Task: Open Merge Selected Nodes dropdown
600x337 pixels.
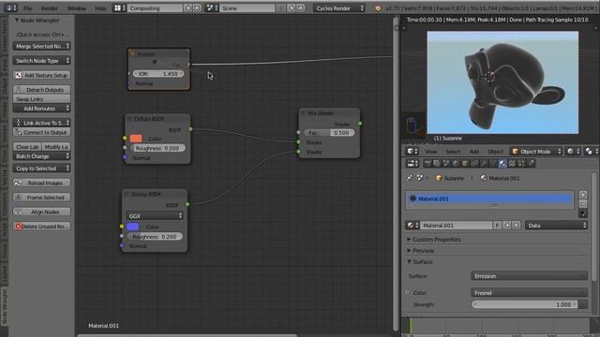Action: pos(41,46)
